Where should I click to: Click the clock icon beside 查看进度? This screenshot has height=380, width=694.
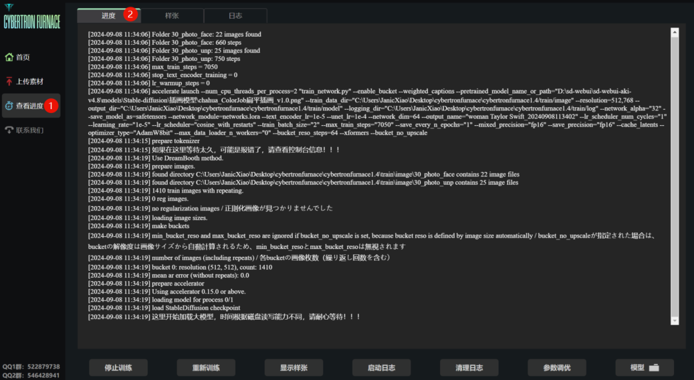9,106
